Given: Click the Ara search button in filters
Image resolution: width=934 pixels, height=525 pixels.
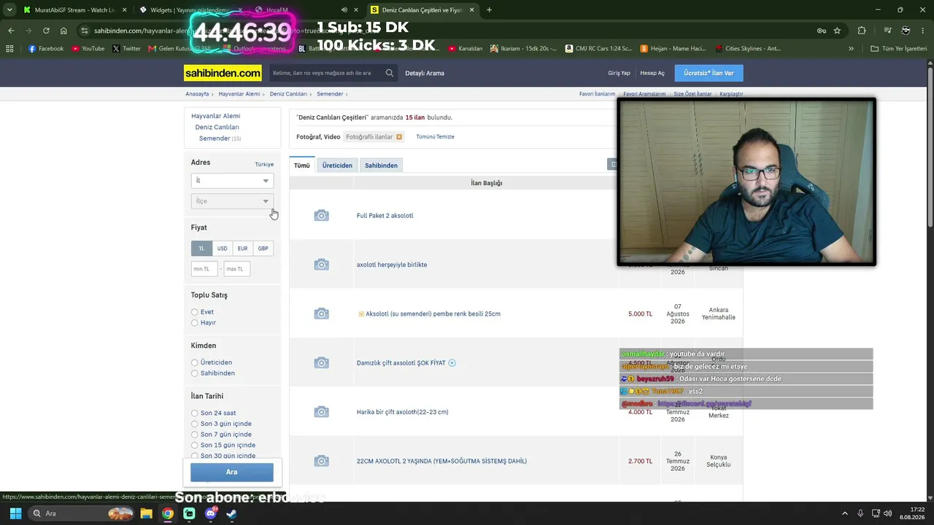Looking at the screenshot, I should (232, 472).
